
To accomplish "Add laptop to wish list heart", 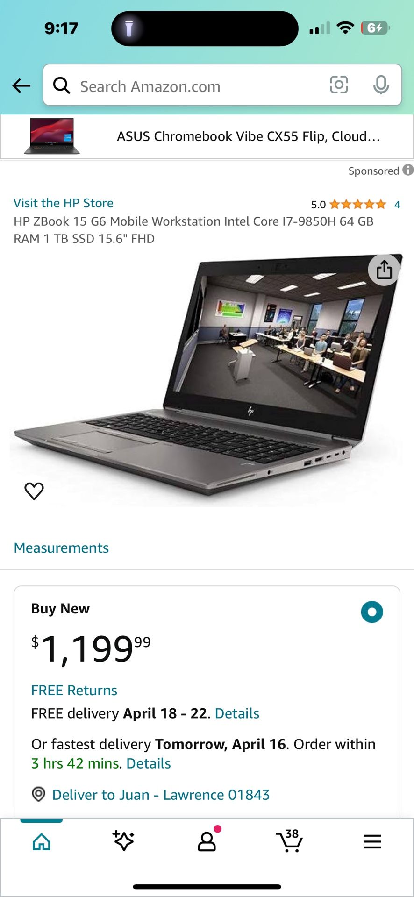I will pos(34,491).
